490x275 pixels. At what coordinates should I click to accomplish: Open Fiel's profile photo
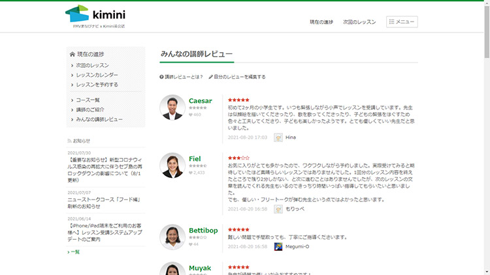click(172, 166)
